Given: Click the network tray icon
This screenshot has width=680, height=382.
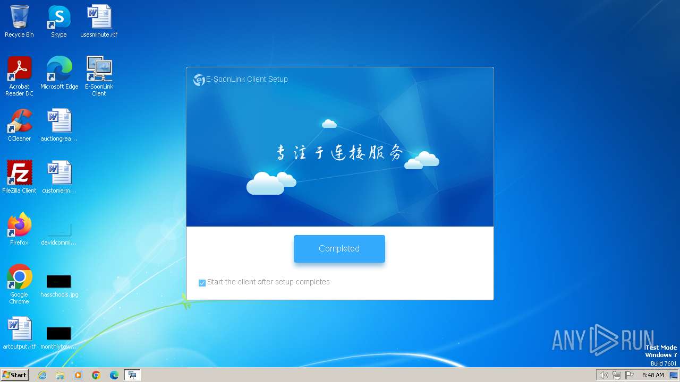Looking at the screenshot, I should [617, 375].
